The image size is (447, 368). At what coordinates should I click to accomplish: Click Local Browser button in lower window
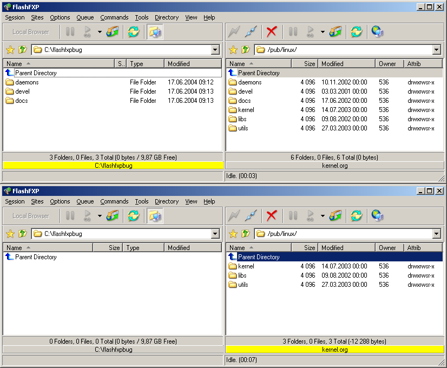coord(31,216)
